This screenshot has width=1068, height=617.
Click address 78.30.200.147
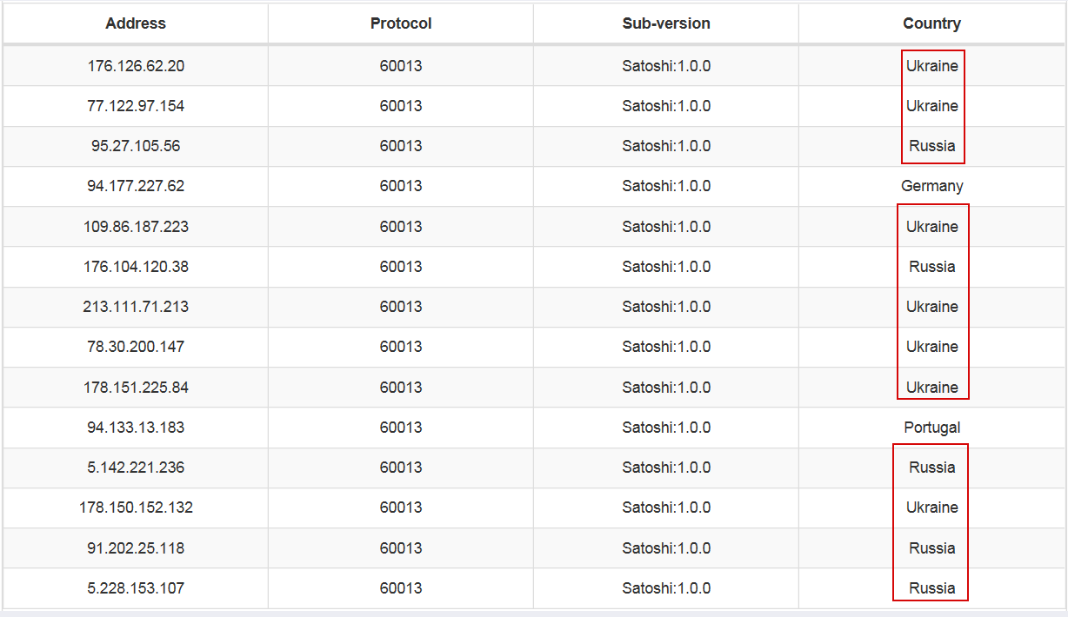coord(136,347)
